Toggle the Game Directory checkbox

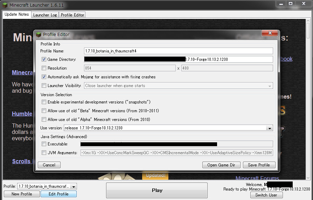[x=44, y=59]
